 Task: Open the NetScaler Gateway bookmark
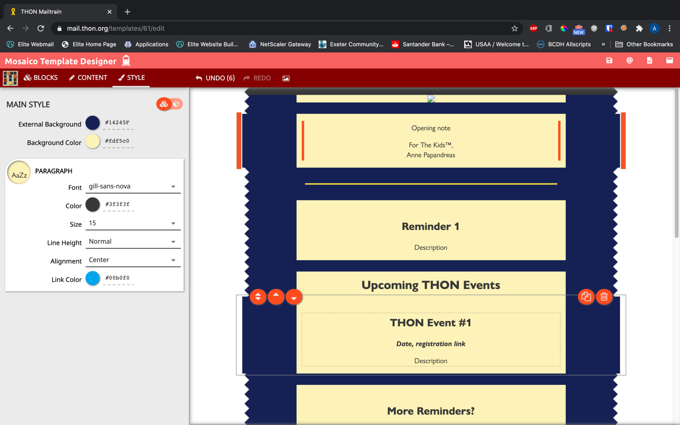(280, 45)
